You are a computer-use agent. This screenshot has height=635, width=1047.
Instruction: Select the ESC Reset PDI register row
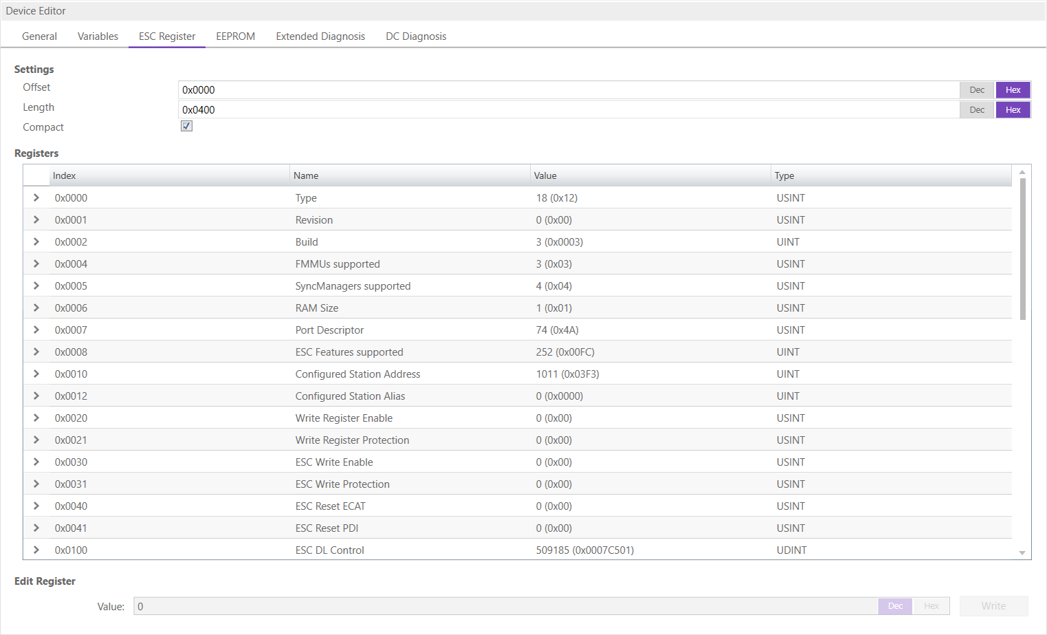click(x=327, y=528)
